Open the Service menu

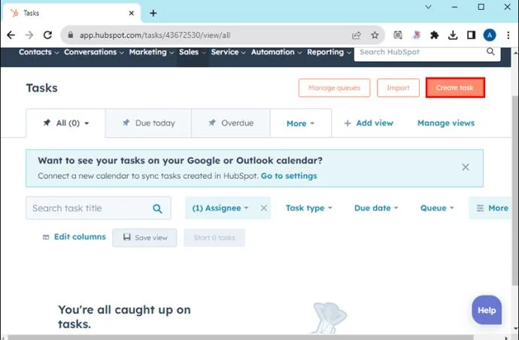(228, 52)
